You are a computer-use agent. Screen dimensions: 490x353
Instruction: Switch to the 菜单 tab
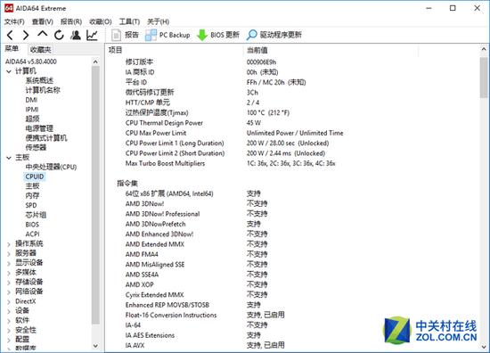tap(12, 49)
